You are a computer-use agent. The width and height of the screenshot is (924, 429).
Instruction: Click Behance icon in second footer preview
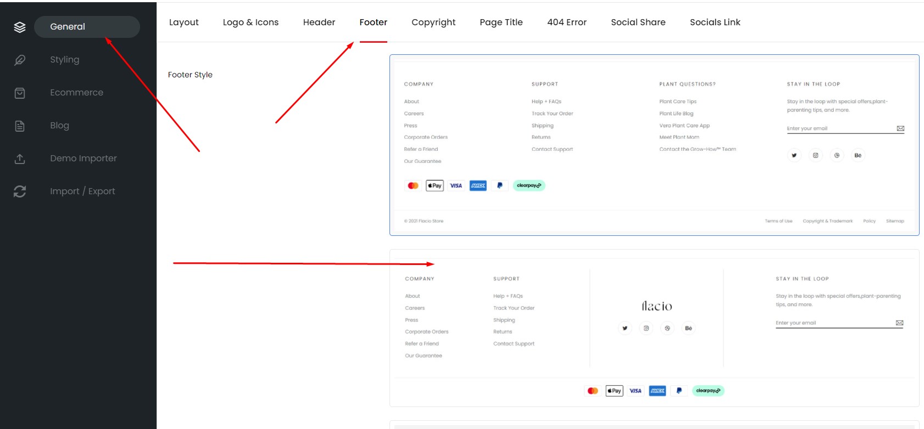coord(688,328)
